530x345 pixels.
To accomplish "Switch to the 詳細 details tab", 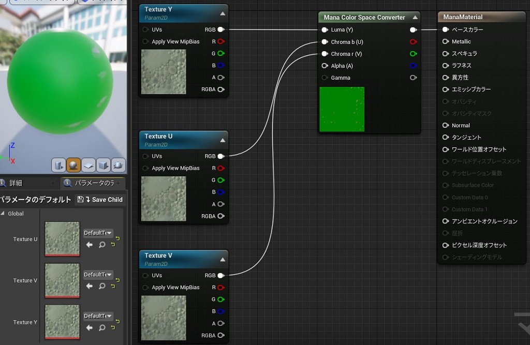I will click(x=16, y=183).
